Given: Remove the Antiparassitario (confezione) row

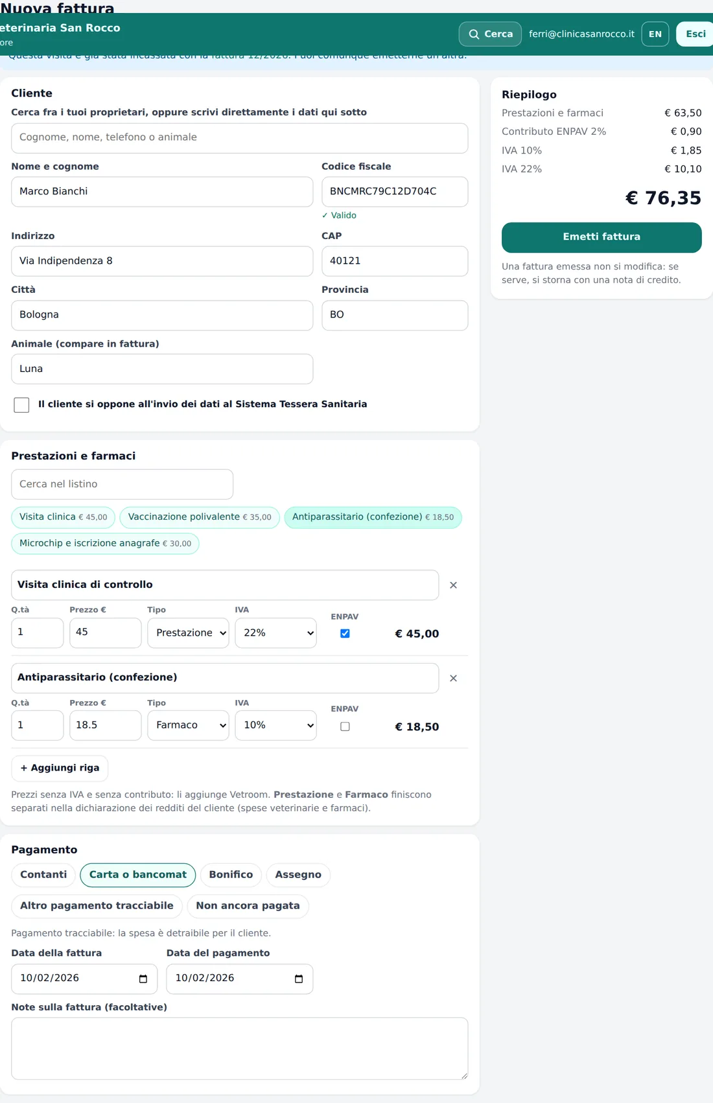Looking at the screenshot, I should pos(453,678).
